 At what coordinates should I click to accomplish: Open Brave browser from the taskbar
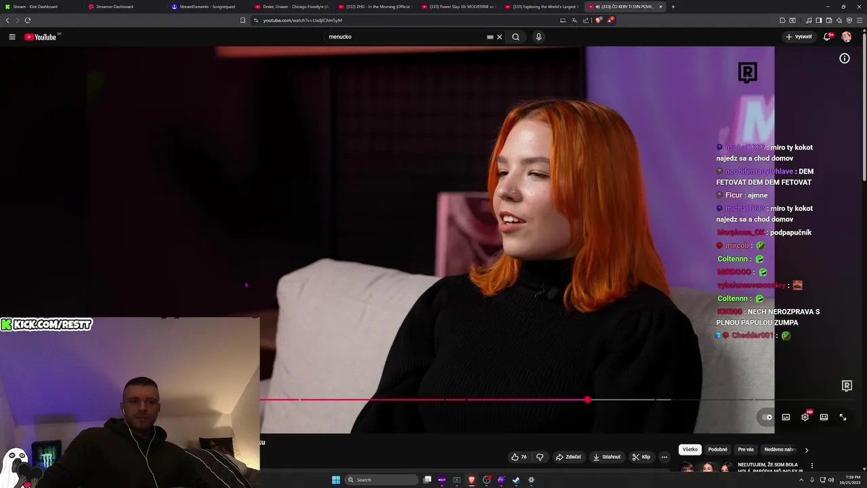click(472, 480)
